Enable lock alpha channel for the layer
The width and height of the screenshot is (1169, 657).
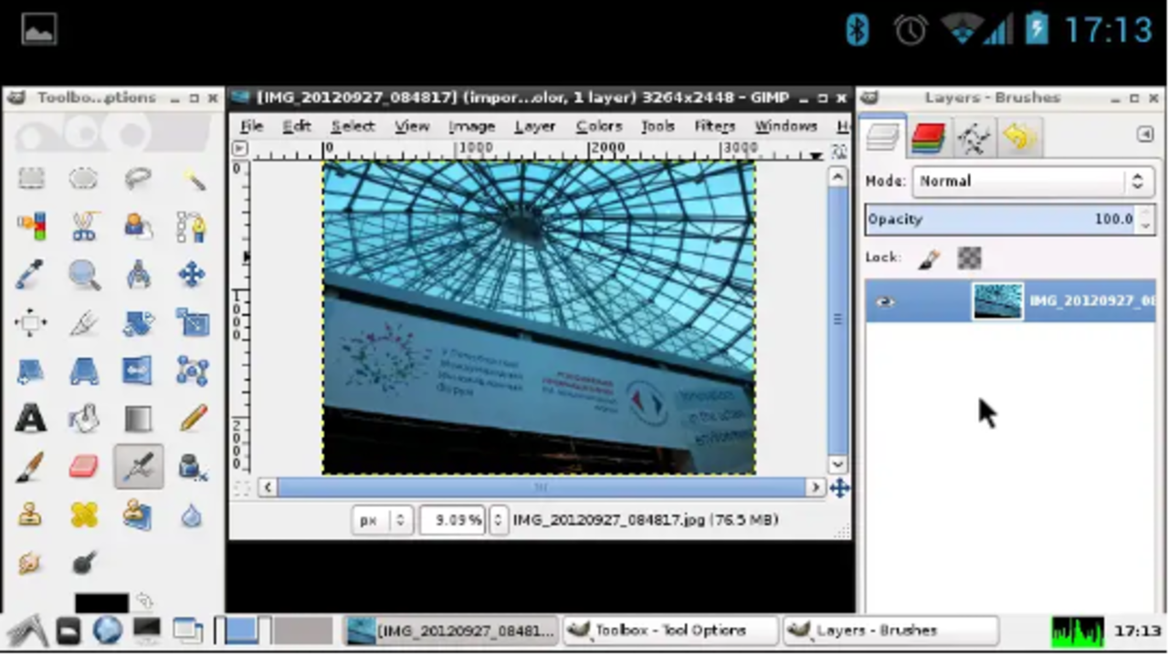click(x=969, y=258)
